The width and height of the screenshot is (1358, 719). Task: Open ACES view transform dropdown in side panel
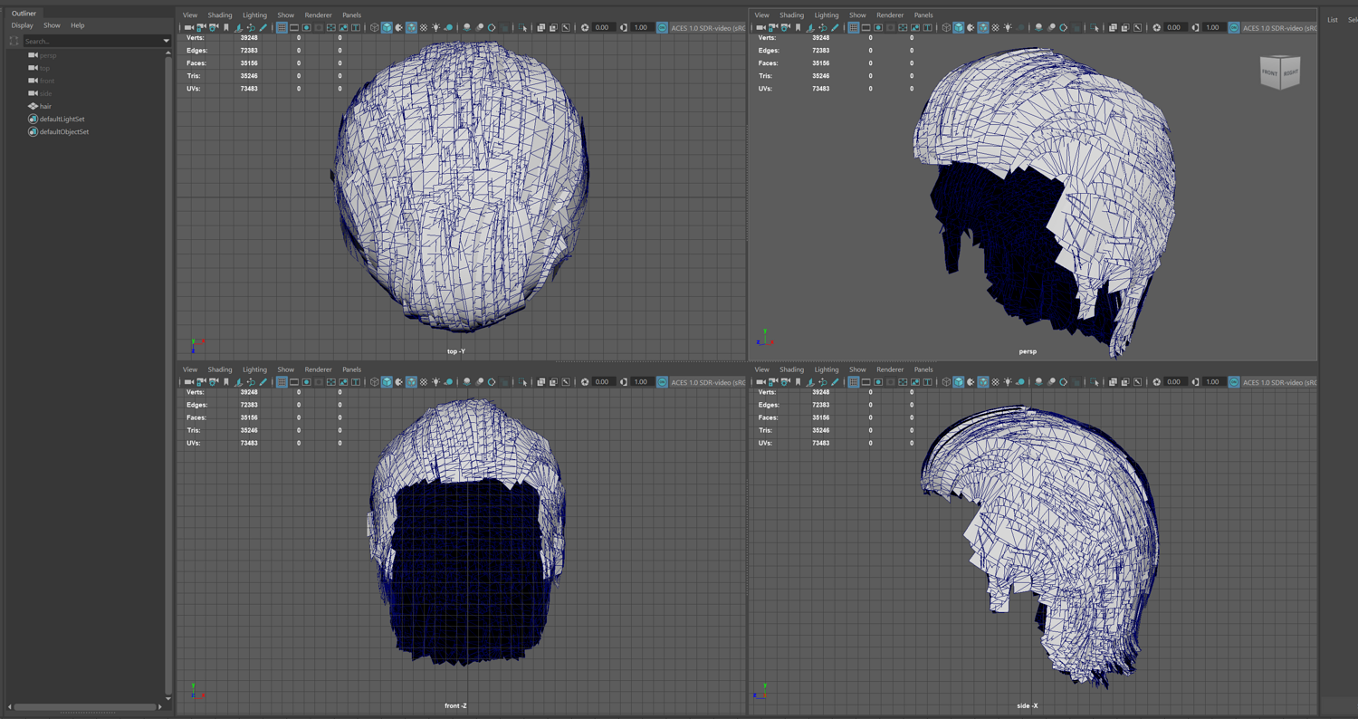pos(1279,382)
